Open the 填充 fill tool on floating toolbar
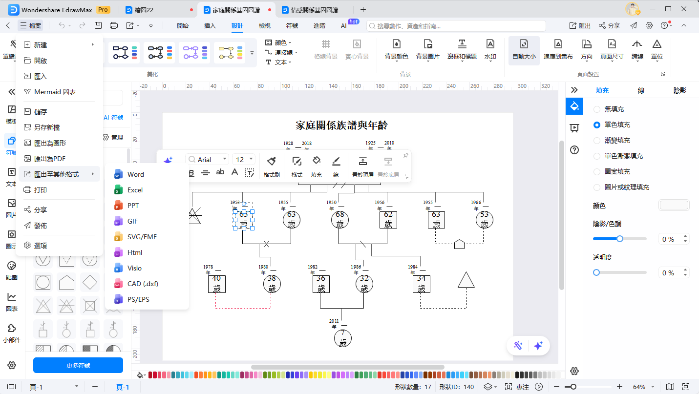699x394 pixels. [x=316, y=165]
